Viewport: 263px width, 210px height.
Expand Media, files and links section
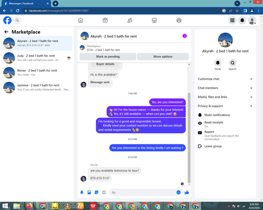225,97
